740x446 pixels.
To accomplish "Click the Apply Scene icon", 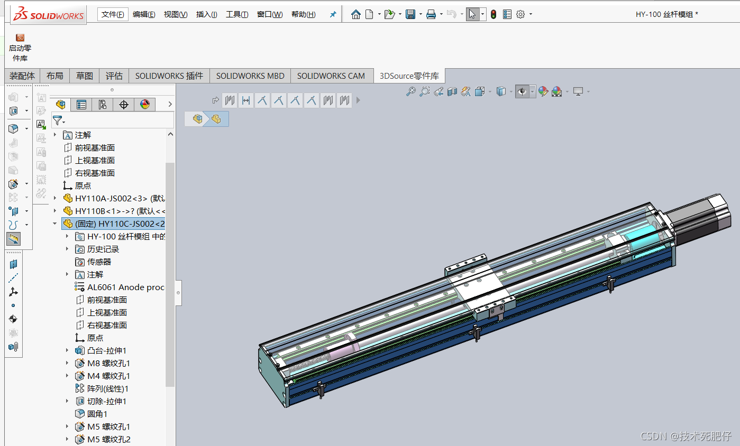I will (556, 91).
